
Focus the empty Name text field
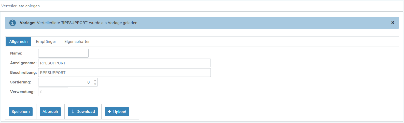click(x=63, y=53)
